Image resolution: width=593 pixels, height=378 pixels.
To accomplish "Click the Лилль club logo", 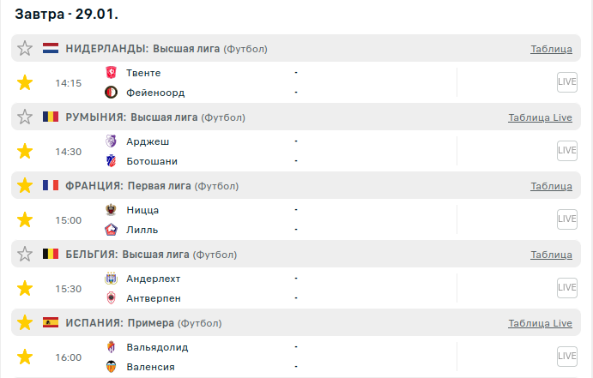I will click(x=111, y=230).
